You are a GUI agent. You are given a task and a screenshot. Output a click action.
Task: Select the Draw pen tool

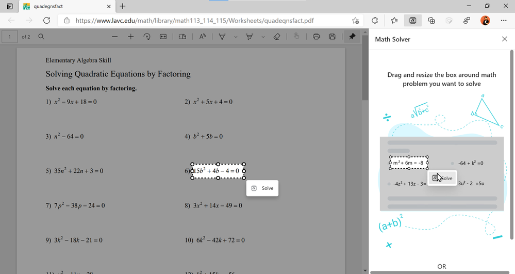[x=222, y=37]
